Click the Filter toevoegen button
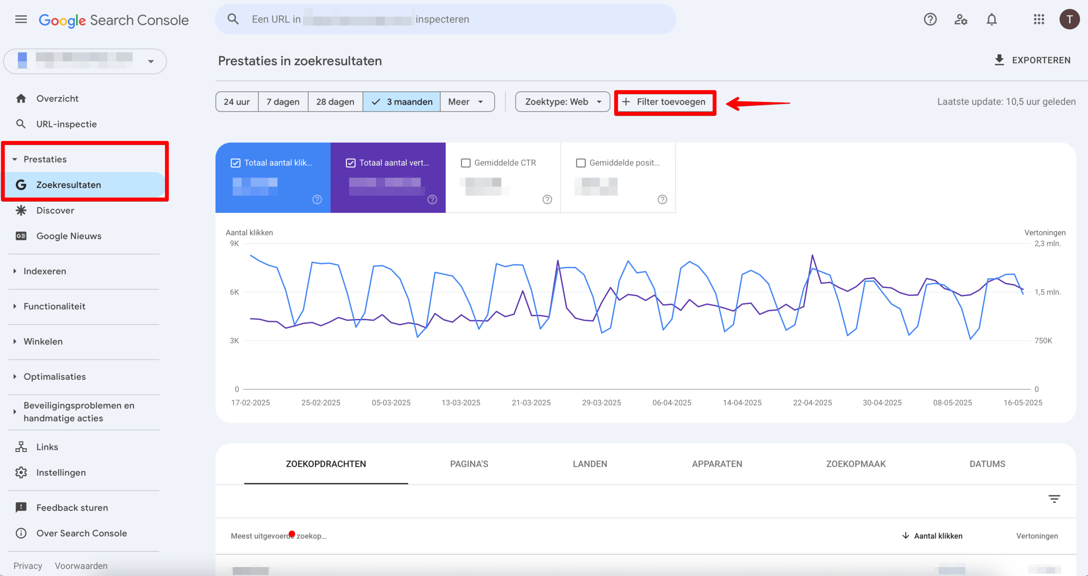 (665, 102)
